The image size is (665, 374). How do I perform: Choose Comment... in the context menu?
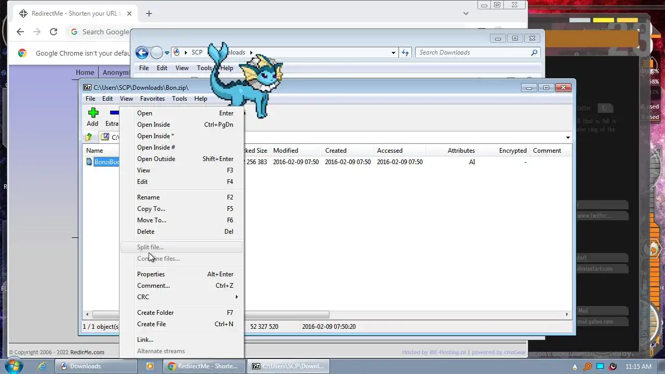182,286
